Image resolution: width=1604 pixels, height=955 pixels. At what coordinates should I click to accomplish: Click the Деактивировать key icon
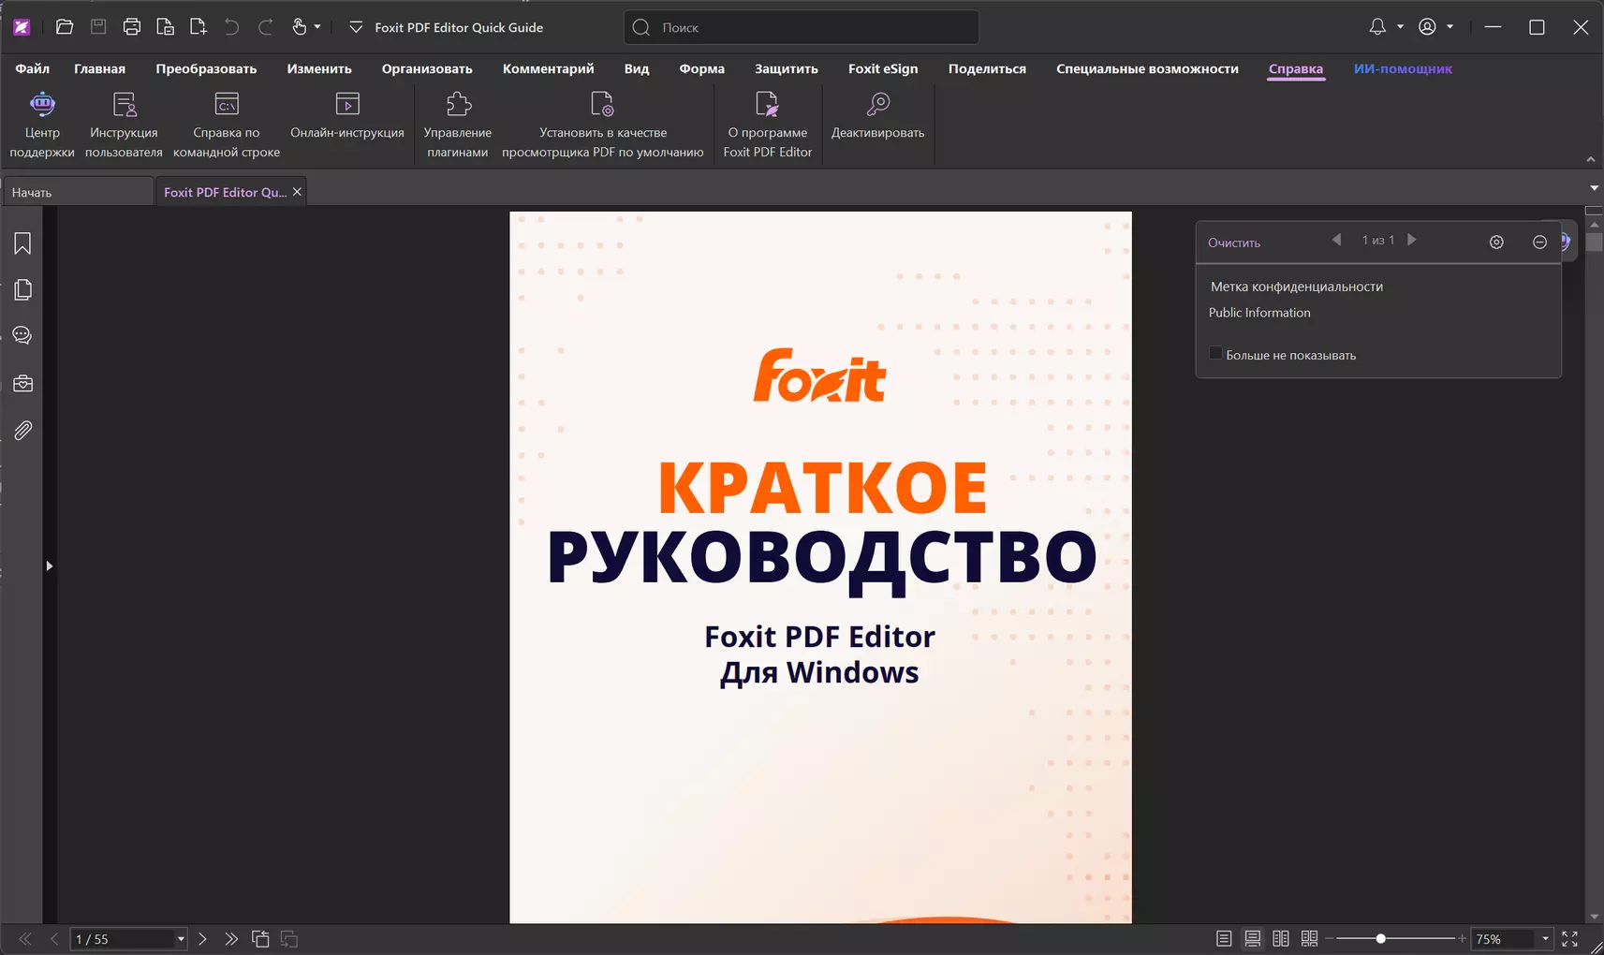[x=877, y=104]
